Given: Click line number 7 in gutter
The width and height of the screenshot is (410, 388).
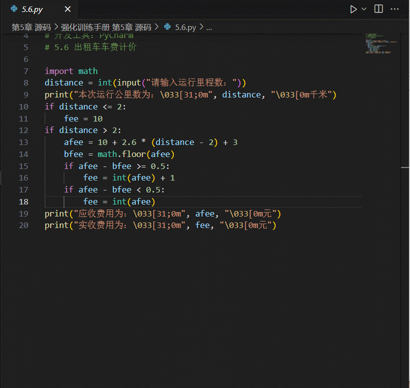Looking at the screenshot, I should [26, 71].
